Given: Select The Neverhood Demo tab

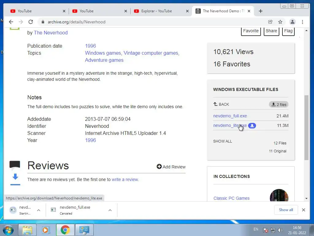Looking at the screenshot, I should pyautogui.click(x=223, y=11).
